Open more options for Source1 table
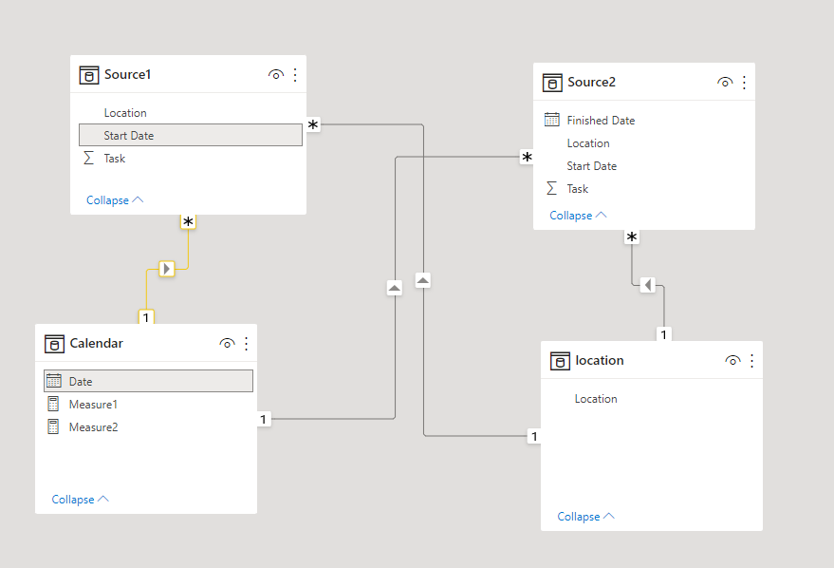This screenshot has width=834, height=568. tap(295, 74)
